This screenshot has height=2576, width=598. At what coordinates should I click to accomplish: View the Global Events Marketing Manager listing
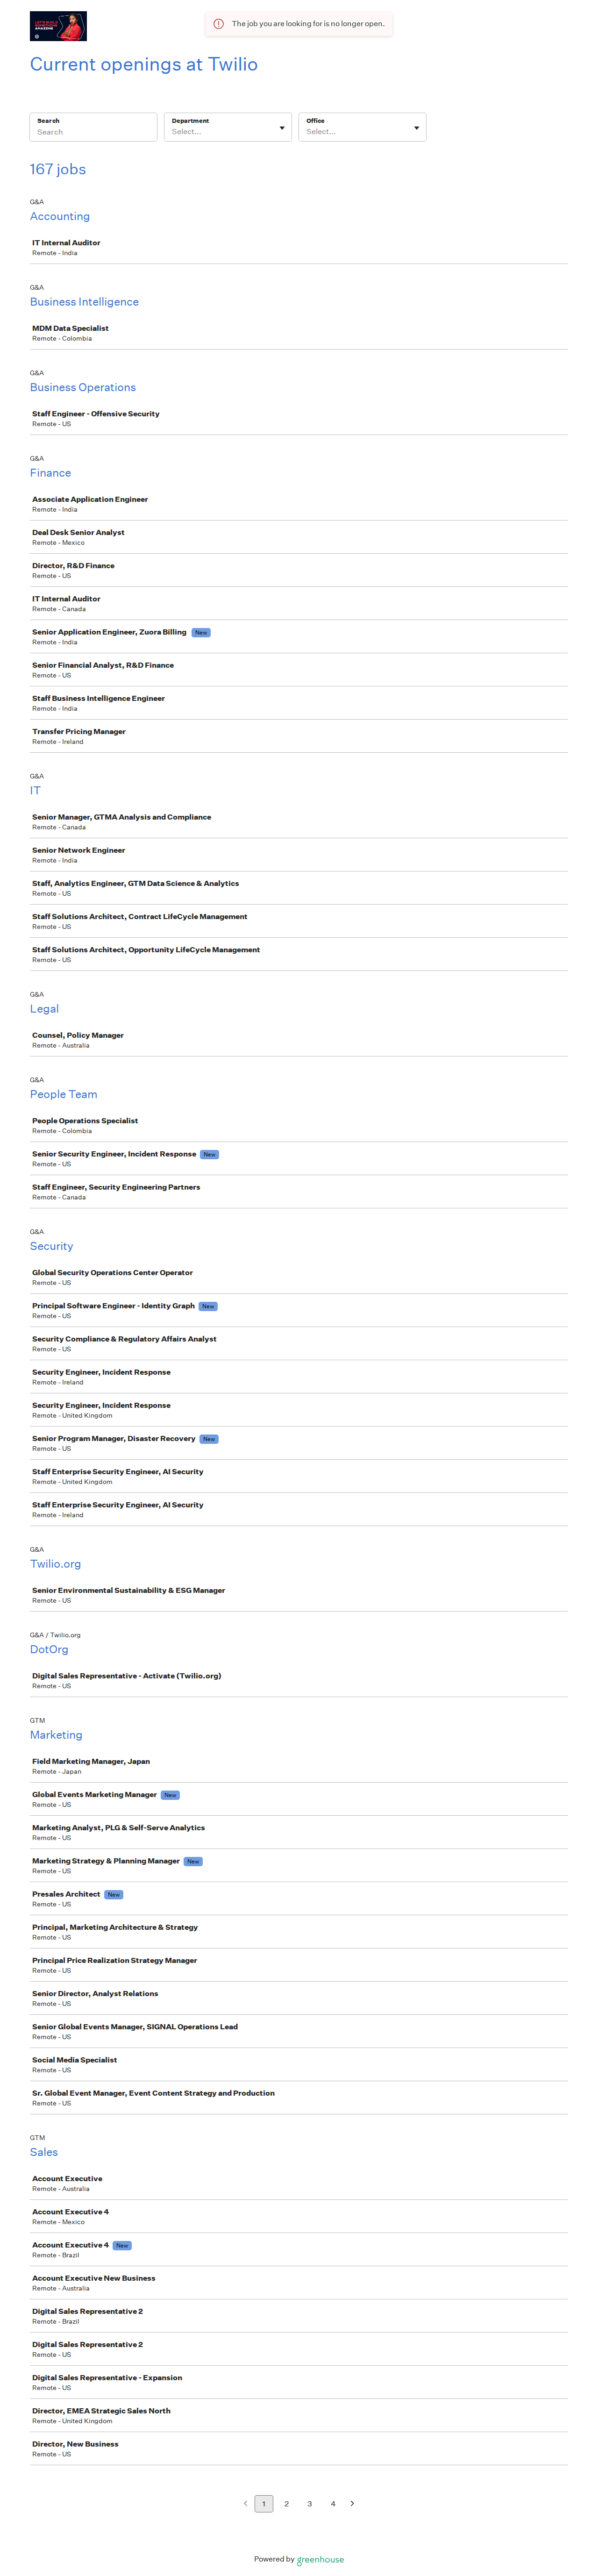click(299, 1799)
